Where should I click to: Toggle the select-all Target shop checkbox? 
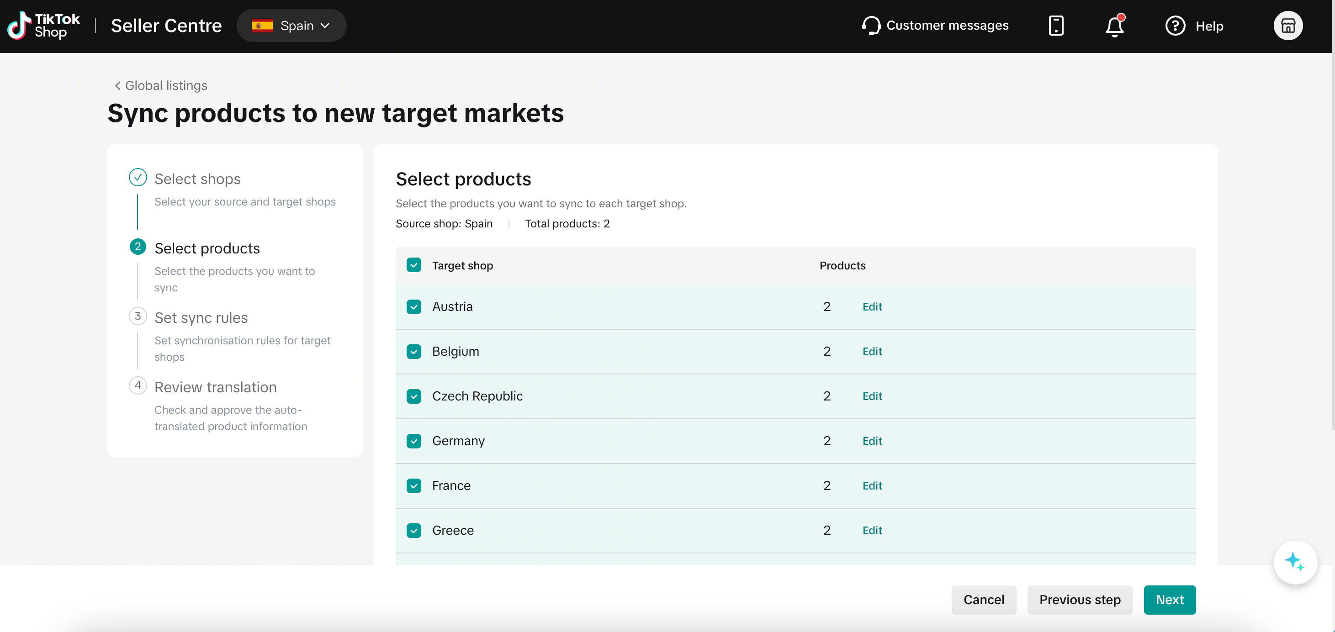[x=413, y=265]
